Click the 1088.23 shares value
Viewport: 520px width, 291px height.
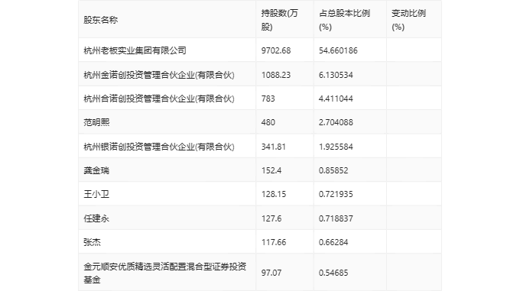(276, 75)
